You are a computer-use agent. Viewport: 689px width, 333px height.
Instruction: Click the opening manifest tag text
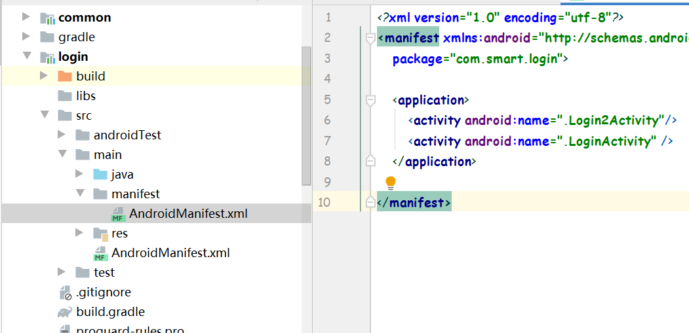point(408,38)
